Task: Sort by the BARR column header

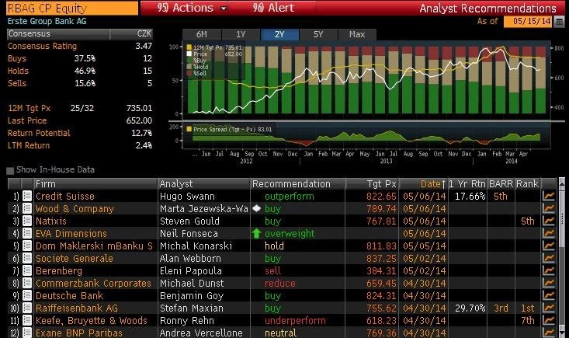Action: point(501,183)
